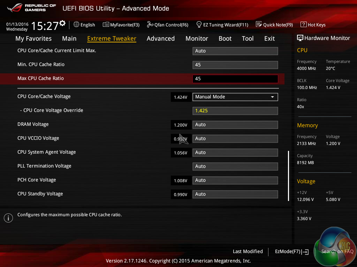Switch to the Main tab
This screenshot has height=267, width=357.
69,39
